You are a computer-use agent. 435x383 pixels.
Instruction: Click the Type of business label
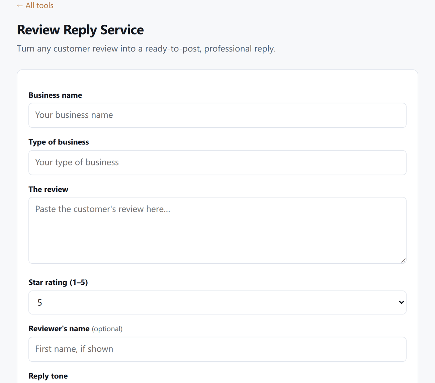(x=59, y=142)
